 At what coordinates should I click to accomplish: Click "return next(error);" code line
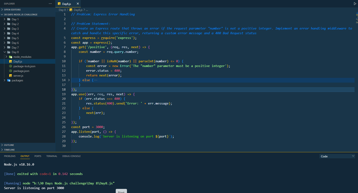(x=103, y=75)
